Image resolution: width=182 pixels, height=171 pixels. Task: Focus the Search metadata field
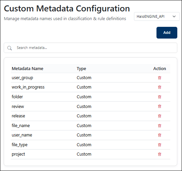tap(91, 48)
